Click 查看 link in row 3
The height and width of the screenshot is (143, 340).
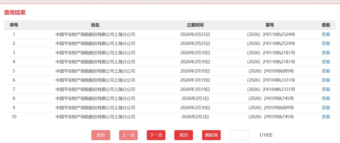pos(326,53)
